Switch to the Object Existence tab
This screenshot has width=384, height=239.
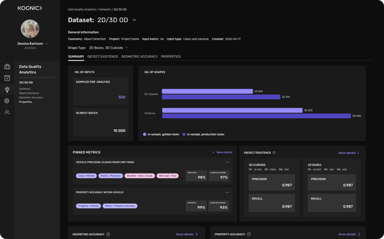point(103,57)
